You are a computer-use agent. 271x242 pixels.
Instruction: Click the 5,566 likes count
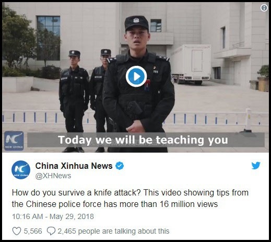(33, 231)
